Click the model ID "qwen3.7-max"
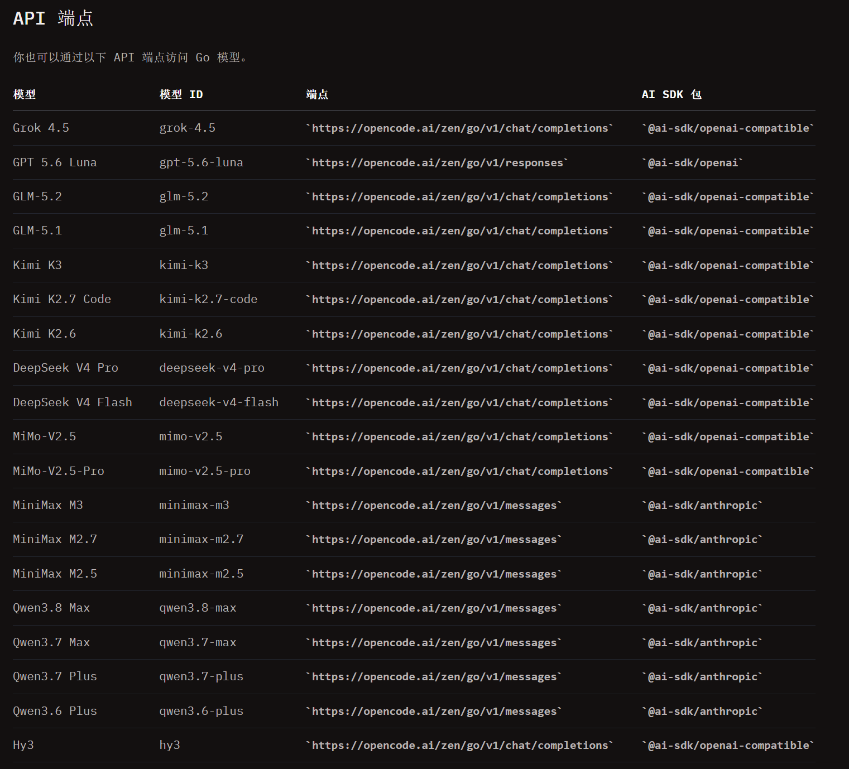Screen dimensions: 849x769 pos(198,642)
